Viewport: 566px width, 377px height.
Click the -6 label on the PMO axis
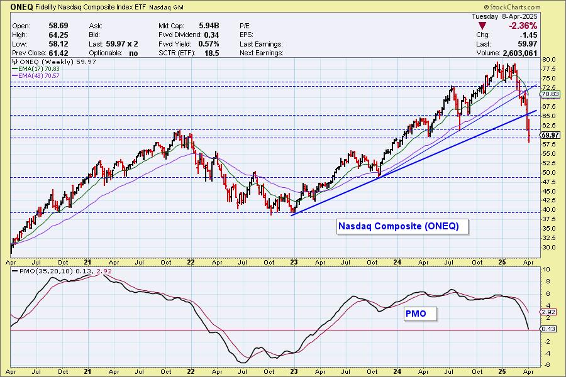click(x=547, y=364)
